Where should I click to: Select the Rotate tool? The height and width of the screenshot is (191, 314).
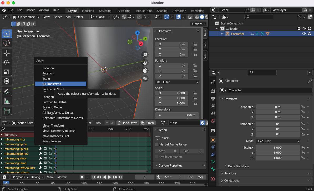(7, 63)
